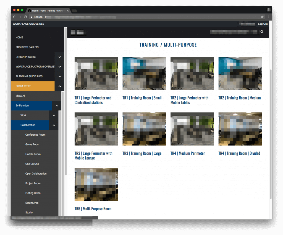Image resolution: width=283 pixels, height=235 pixels.
Task: Click the TR2 | Training Room Medium thumbnail
Action: (240, 73)
